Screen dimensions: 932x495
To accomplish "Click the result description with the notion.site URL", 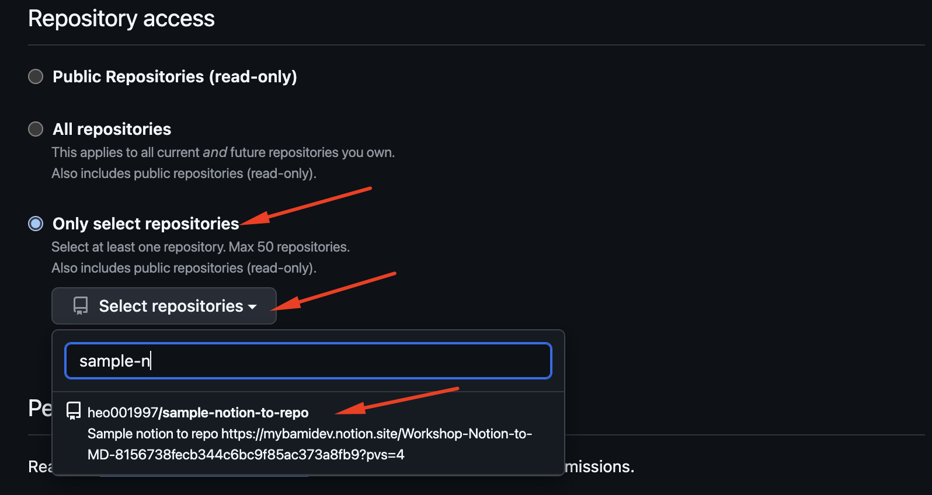I will (x=309, y=444).
